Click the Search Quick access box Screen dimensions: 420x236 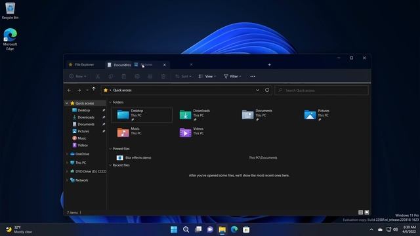322,90
